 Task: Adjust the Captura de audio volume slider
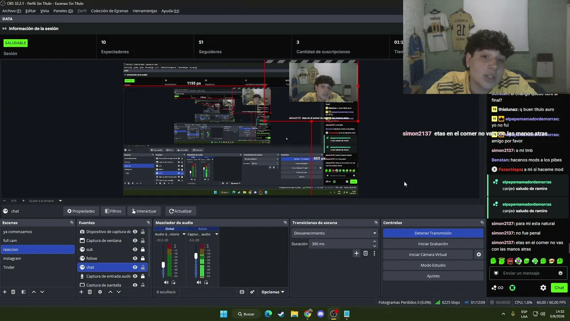(x=195, y=256)
